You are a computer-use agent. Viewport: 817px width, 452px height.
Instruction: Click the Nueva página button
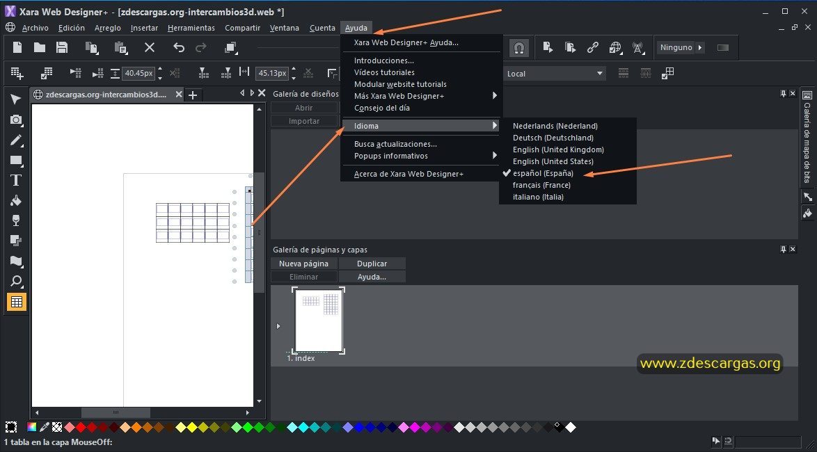click(x=304, y=264)
